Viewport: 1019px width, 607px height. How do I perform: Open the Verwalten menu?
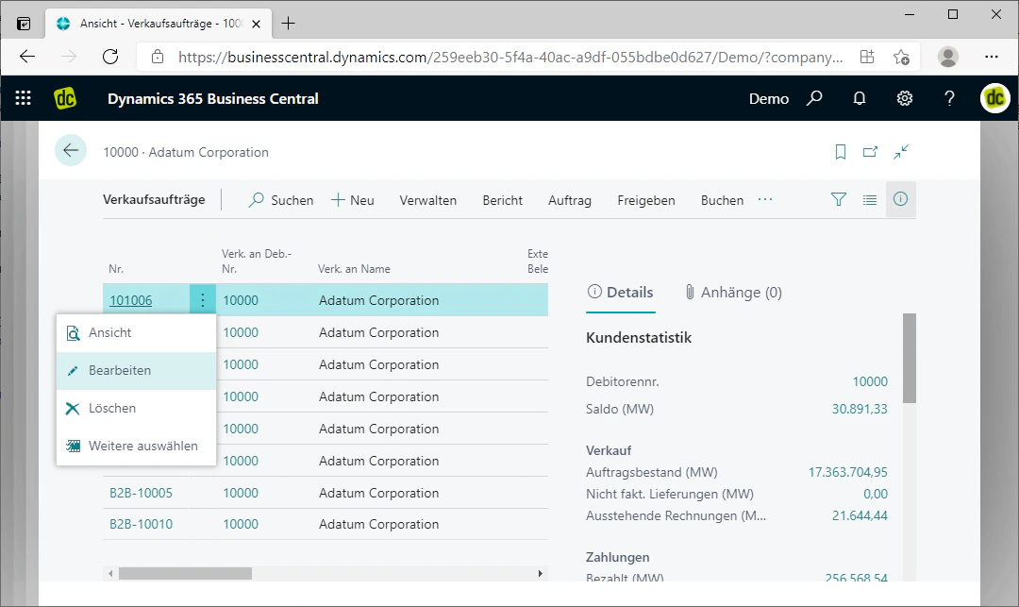coord(427,200)
